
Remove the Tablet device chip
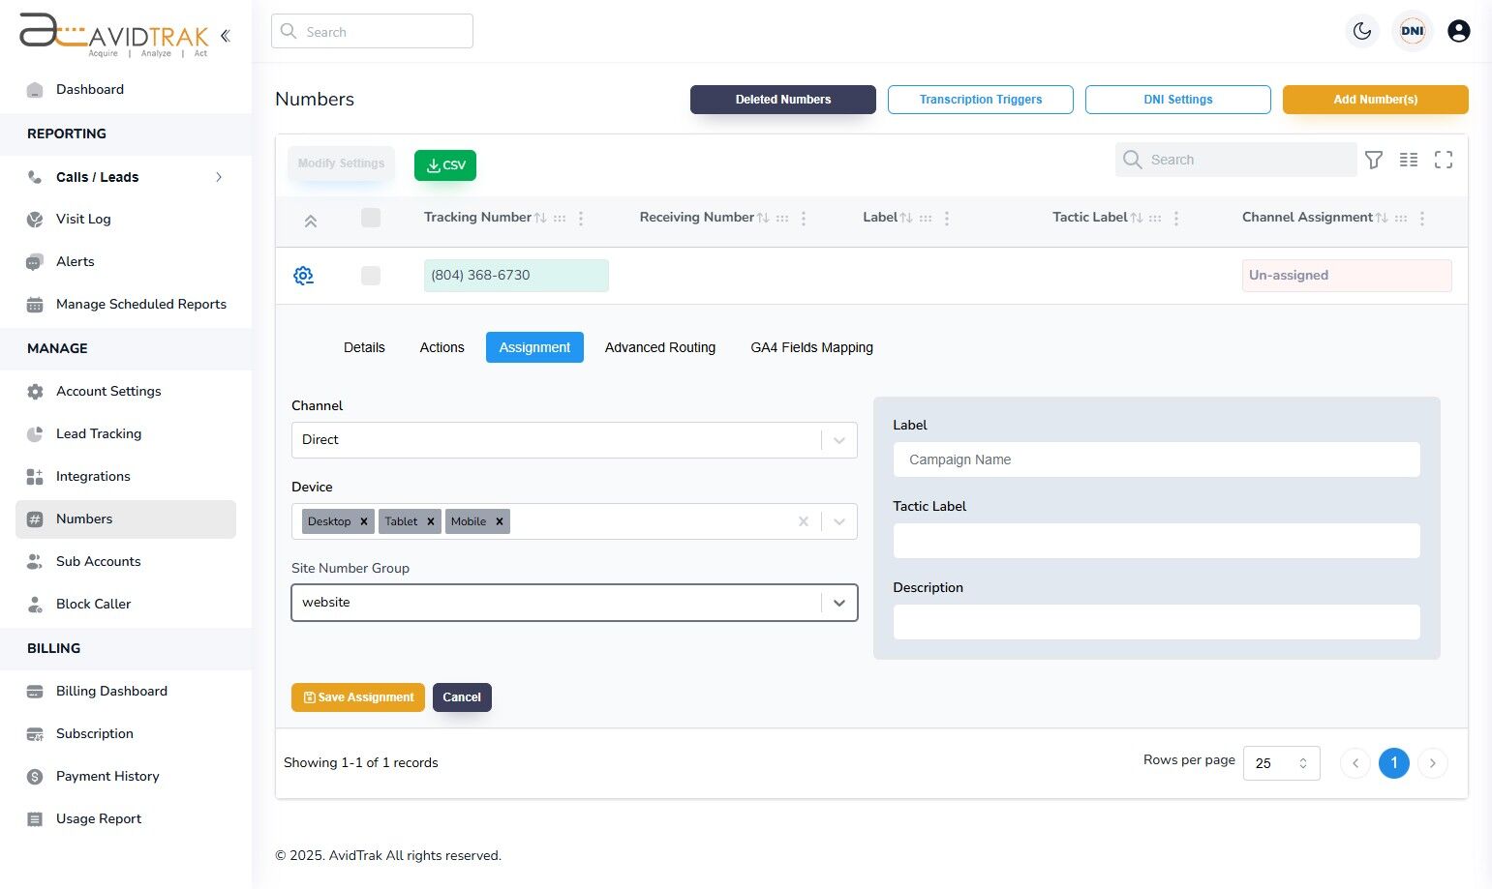click(x=432, y=521)
